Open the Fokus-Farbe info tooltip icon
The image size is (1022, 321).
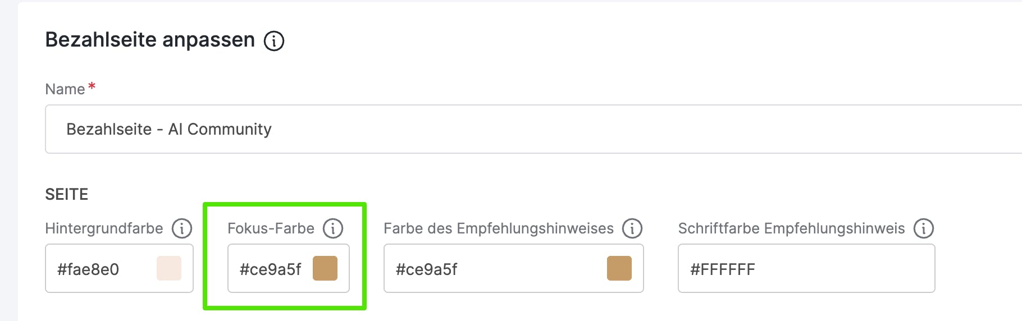click(x=333, y=228)
